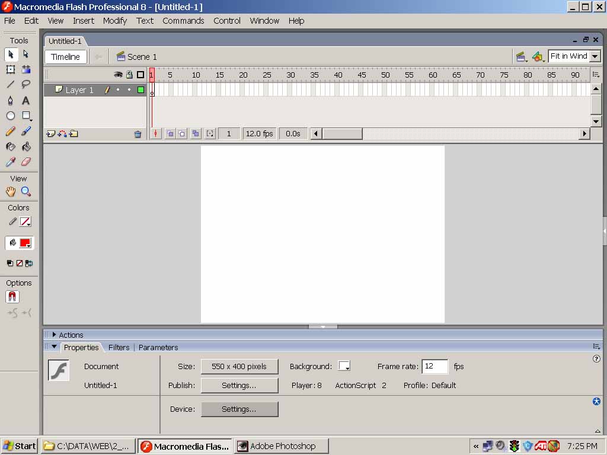Select the Hand tool

tap(11, 191)
